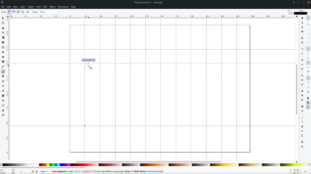Screen dimensions: 311x174
Task: Click the black Stroke color indicator
Action: pos(300,13)
